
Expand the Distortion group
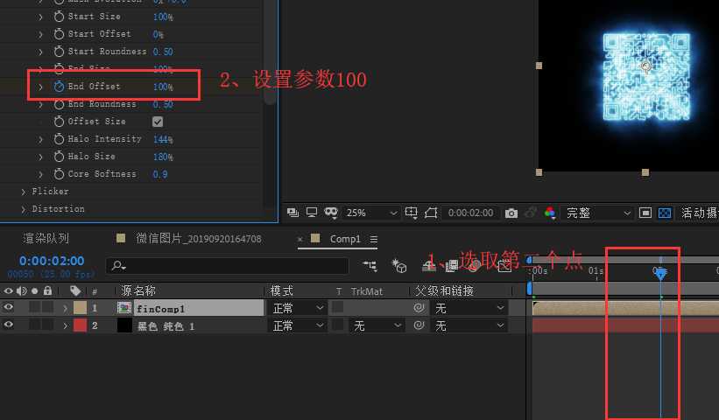23,209
